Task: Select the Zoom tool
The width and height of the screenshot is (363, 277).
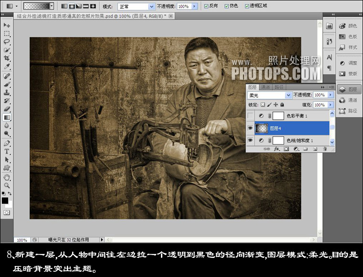Action: (x=7, y=186)
